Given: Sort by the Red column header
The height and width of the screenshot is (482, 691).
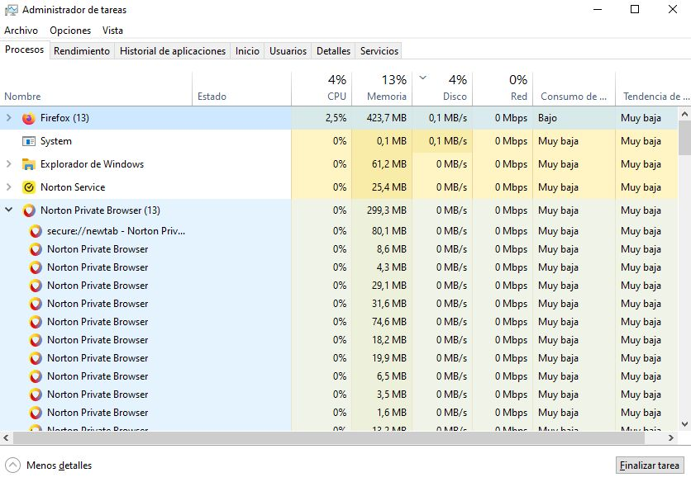Looking at the screenshot, I should 503,89.
